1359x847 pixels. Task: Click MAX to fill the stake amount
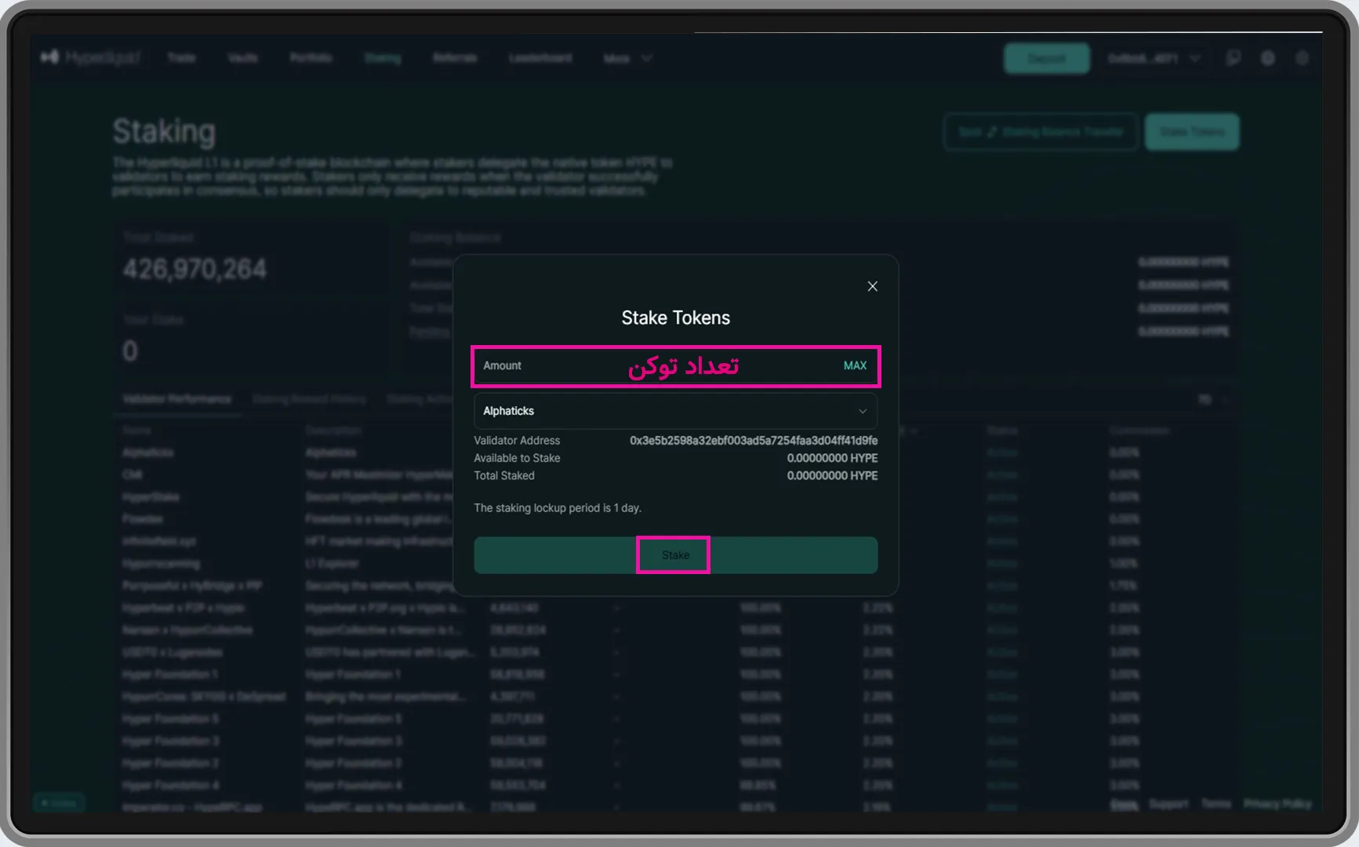point(854,365)
